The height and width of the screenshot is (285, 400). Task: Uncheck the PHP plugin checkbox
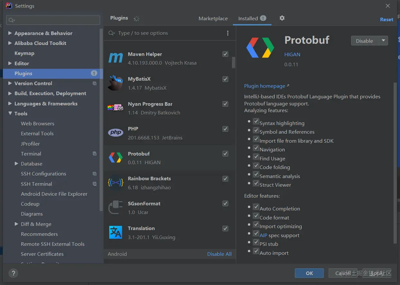(x=225, y=129)
